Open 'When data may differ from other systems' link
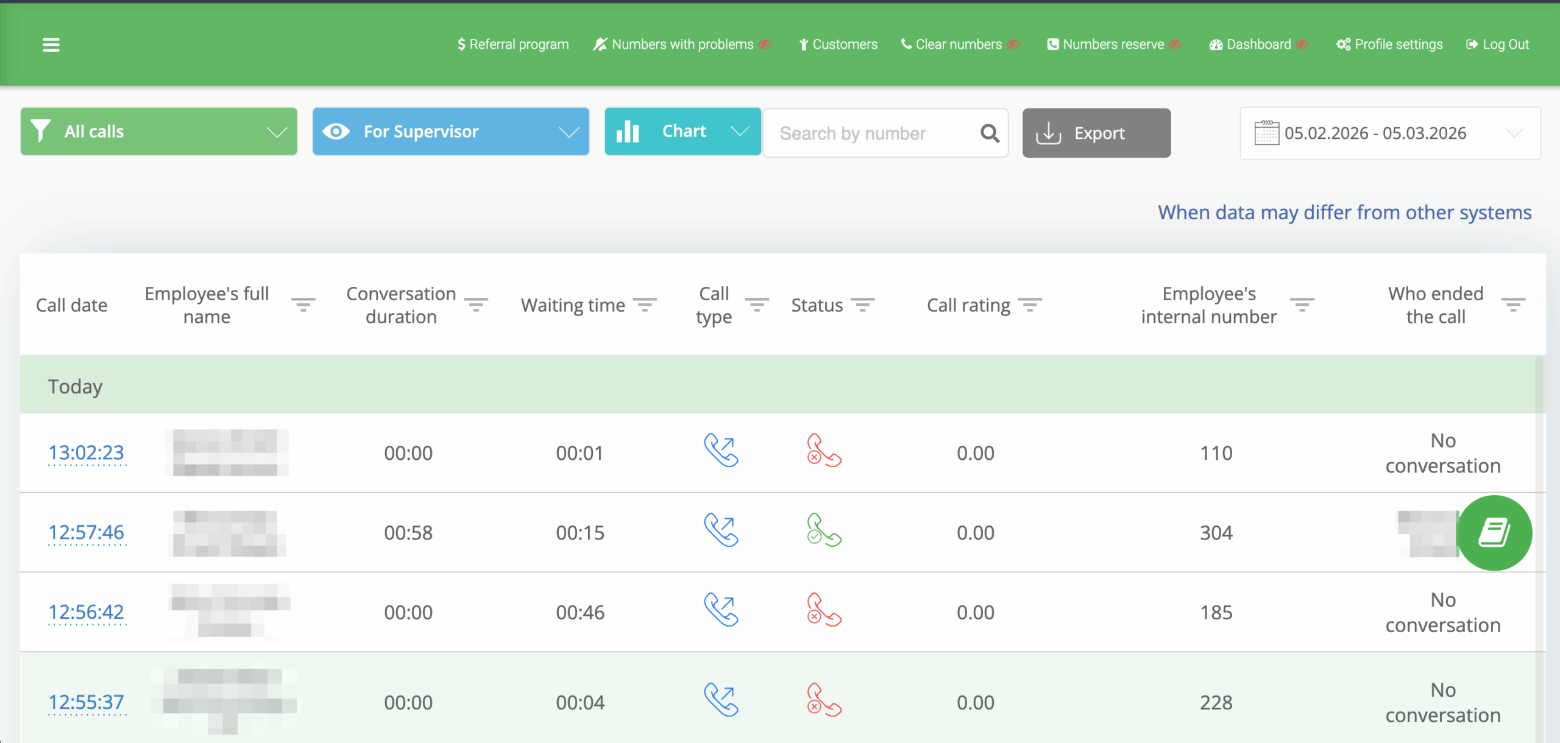The image size is (1560, 743). tap(1345, 212)
